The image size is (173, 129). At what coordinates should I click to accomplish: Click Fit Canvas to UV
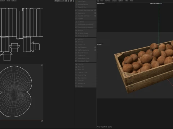coord(85,36)
